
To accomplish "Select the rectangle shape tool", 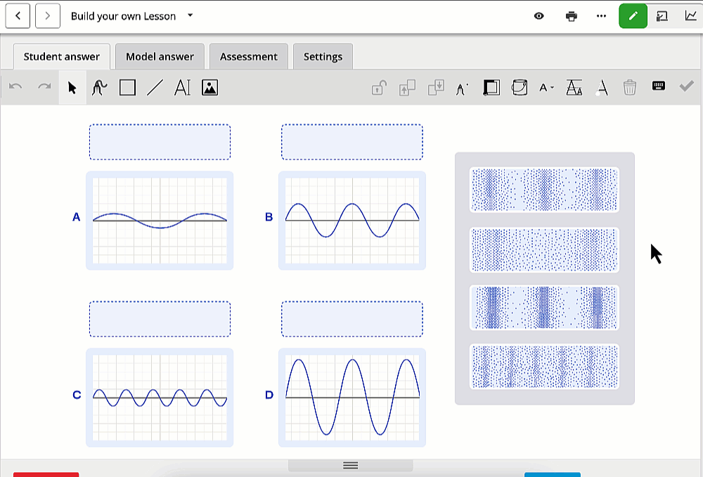I will pyautogui.click(x=127, y=87).
